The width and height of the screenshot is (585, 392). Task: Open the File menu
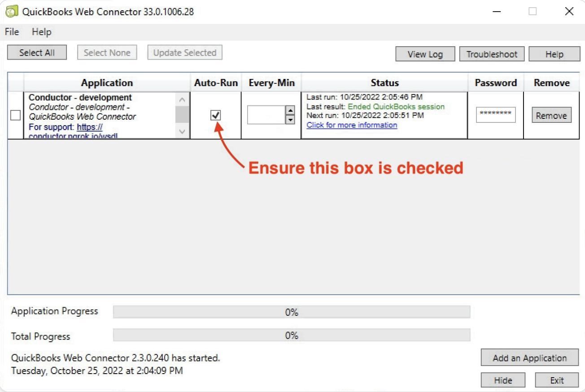click(x=12, y=32)
